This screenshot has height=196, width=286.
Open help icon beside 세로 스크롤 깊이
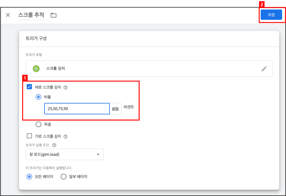pyautogui.click(x=65, y=88)
